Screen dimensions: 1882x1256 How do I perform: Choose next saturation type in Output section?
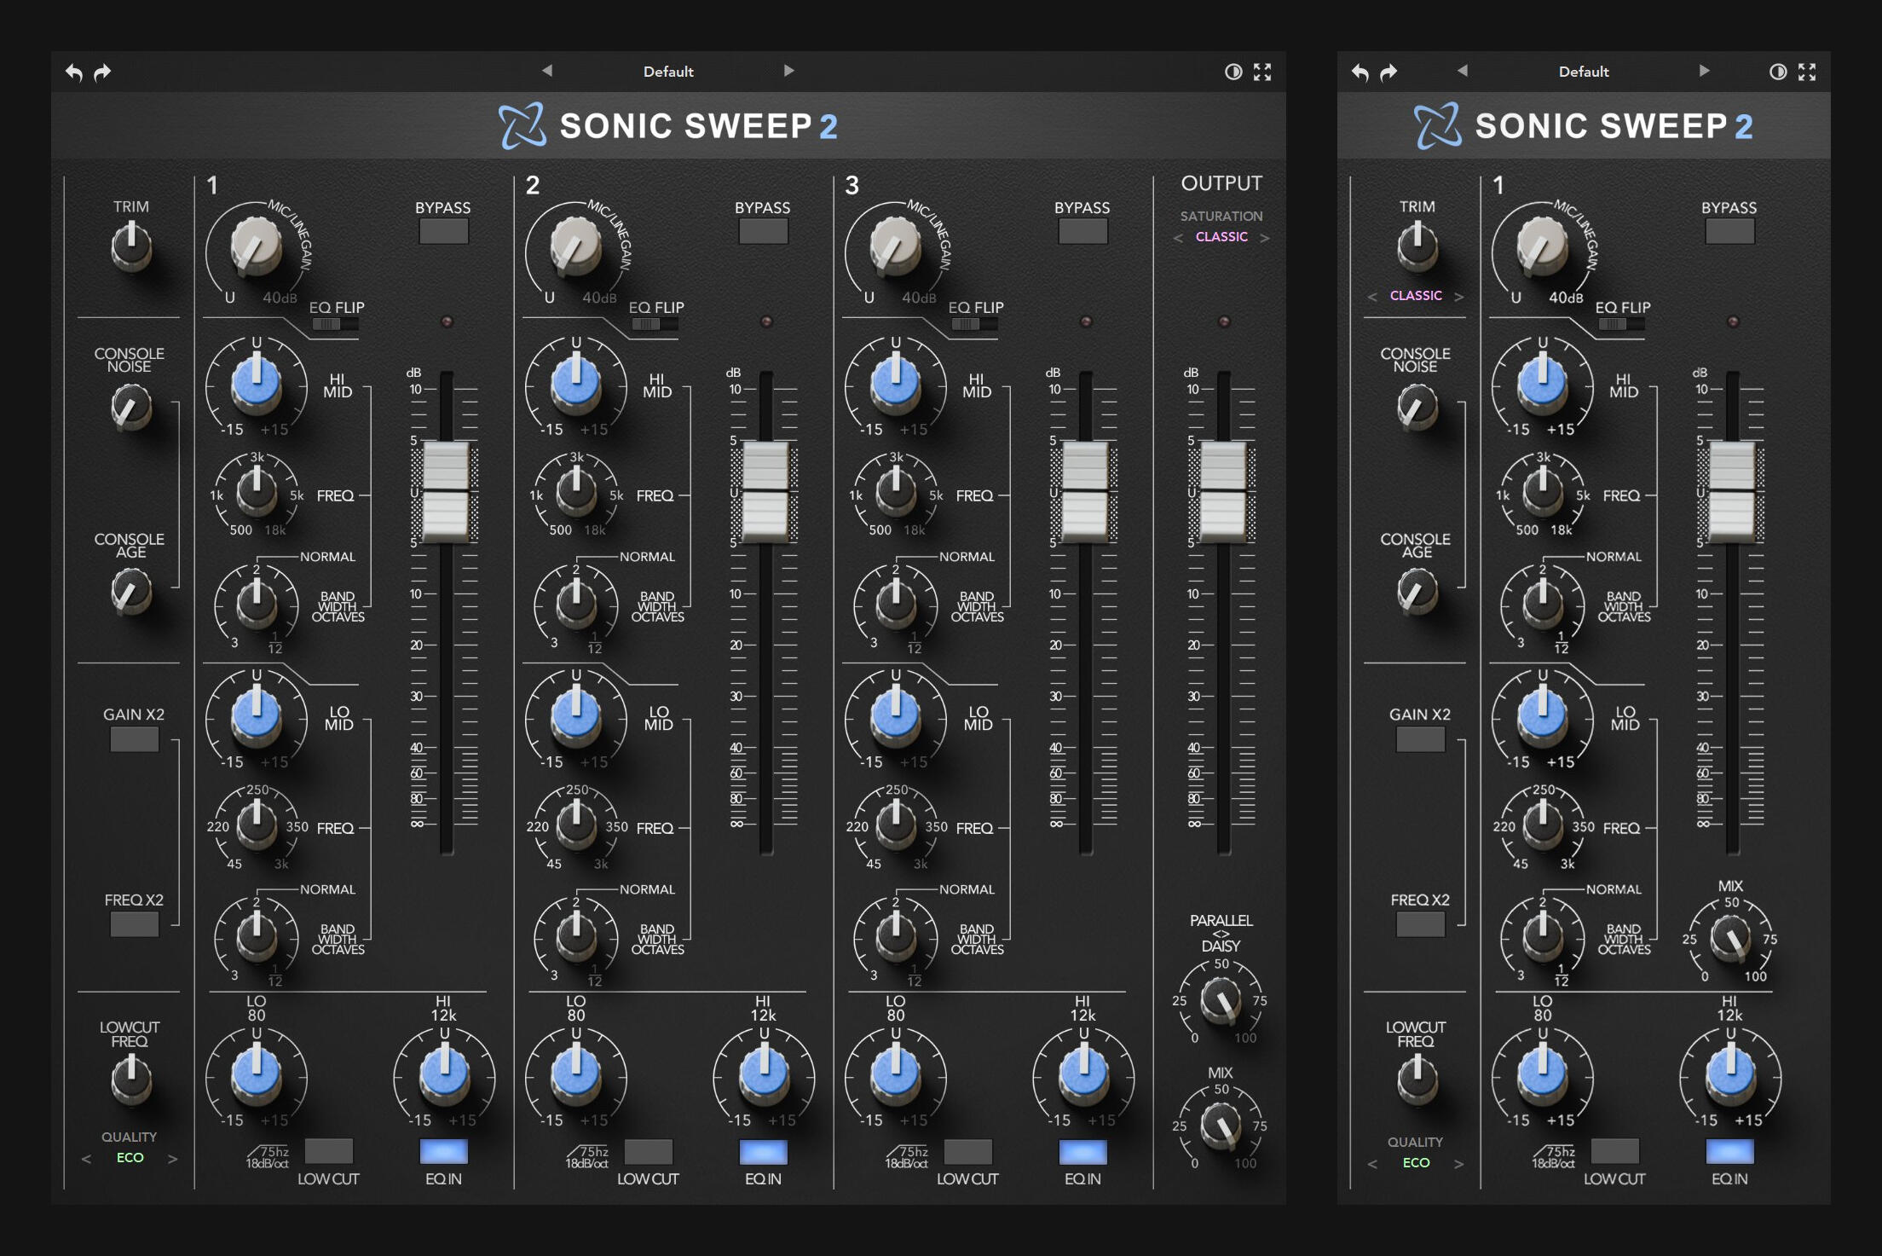pos(1265,238)
